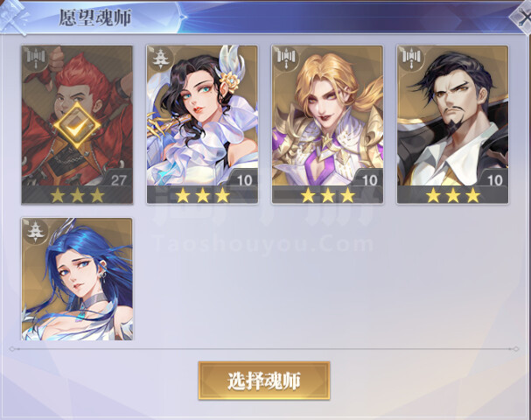This screenshot has width=531, height=420.
Task: Click the class emblem on red-haired card
Action: point(36,59)
